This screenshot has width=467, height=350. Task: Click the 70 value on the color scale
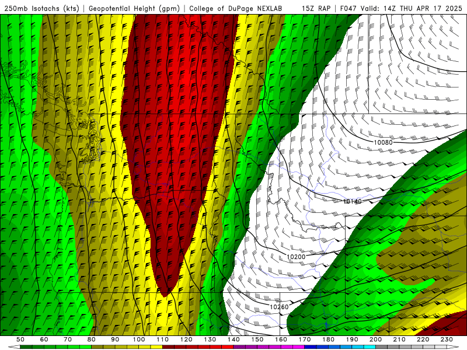68,339
